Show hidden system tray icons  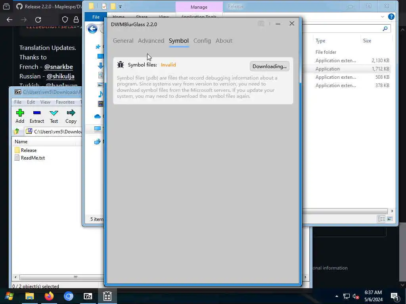pyautogui.click(x=337, y=296)
